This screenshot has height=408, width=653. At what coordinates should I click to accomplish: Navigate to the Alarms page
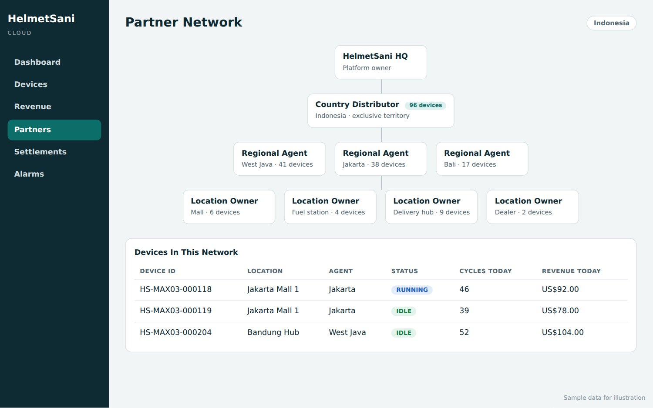coord(54,174)
